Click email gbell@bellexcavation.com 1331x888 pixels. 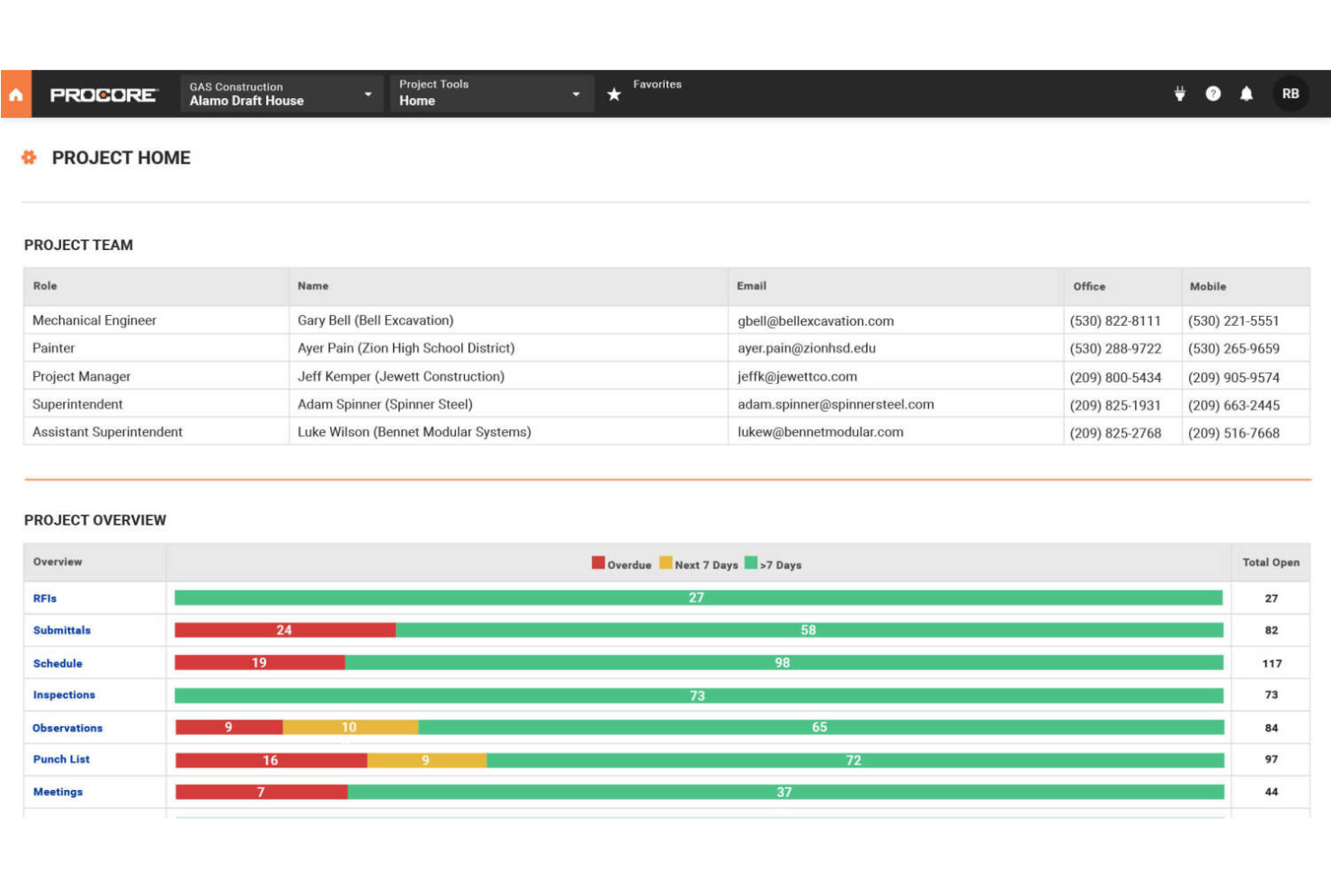pos(816,321)
